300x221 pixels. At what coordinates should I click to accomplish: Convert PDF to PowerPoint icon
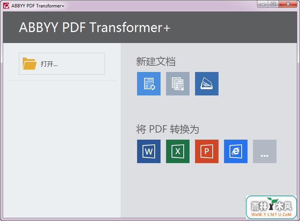pos(207,151)
